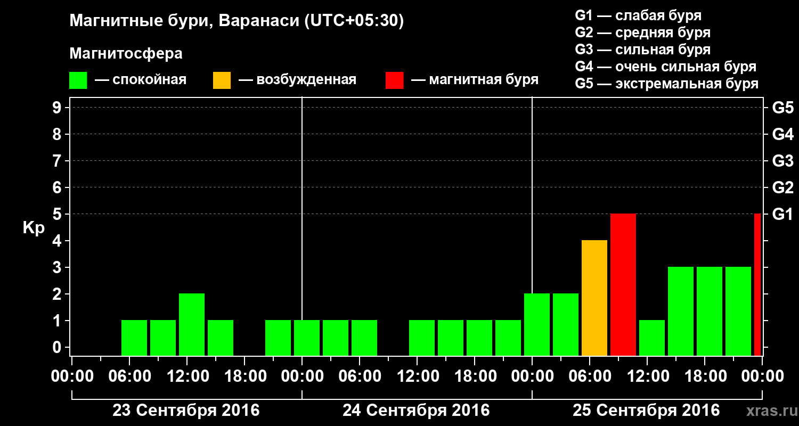Click the 'G2 — средняя буря' line
Screen dimensions: 799x426
tap(642, 32)
